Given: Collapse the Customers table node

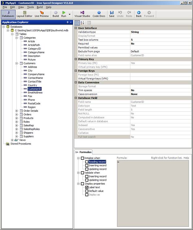Looking at the screenshot, I should (x=17, y=63).
